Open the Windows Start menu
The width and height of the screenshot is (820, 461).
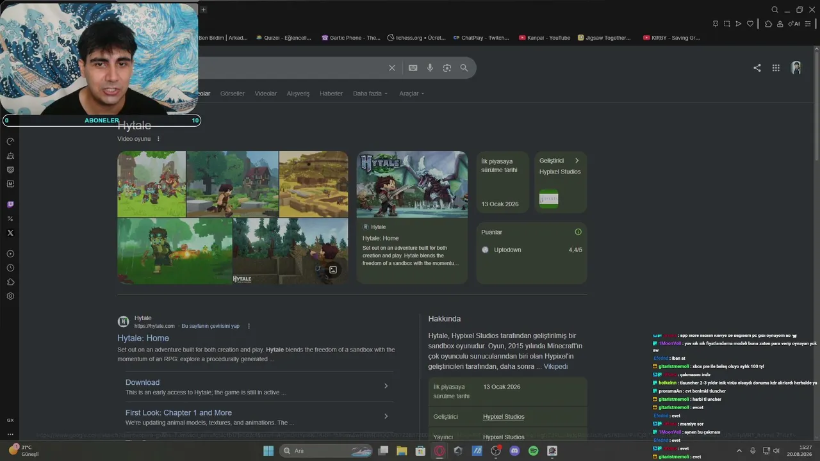tap(268, 451)
